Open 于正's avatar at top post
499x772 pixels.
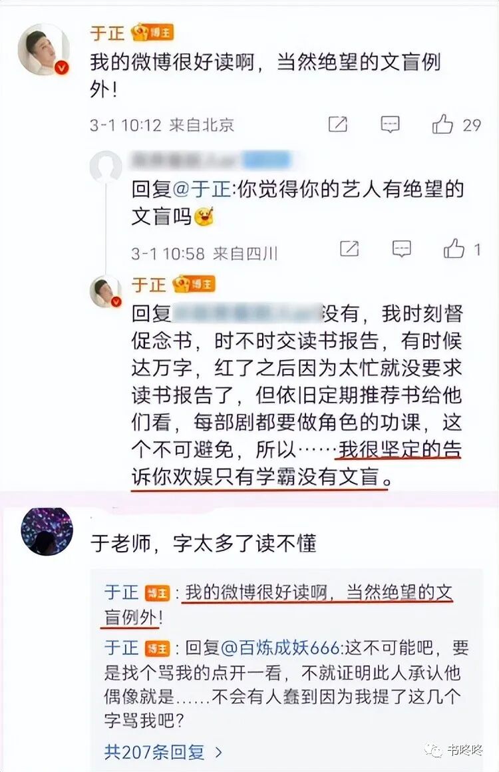43,49
